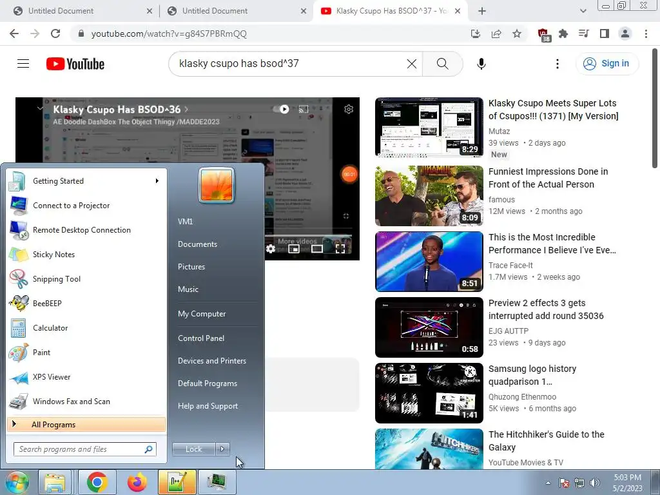
Task: Open Control Panel
Action: coord(201,338)
